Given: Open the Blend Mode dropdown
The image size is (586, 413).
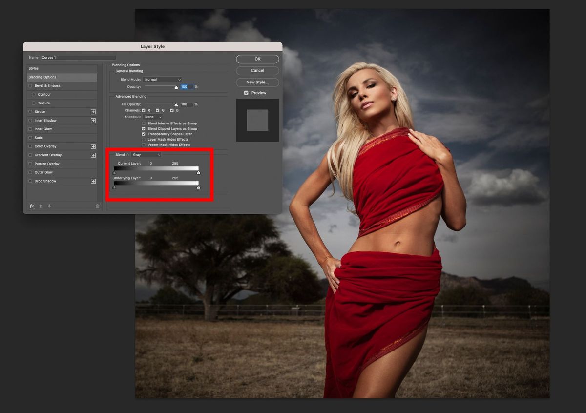Looking at the screenshot, I should point(163,79).
